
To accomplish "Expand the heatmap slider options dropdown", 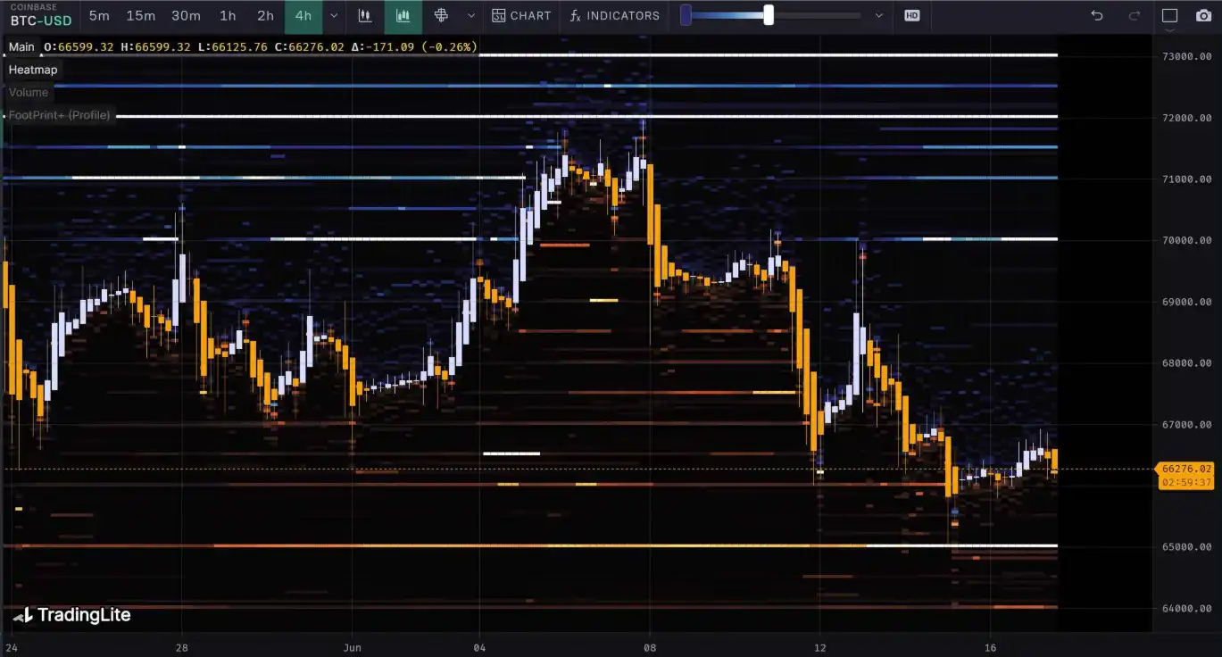I will point(879,16).
